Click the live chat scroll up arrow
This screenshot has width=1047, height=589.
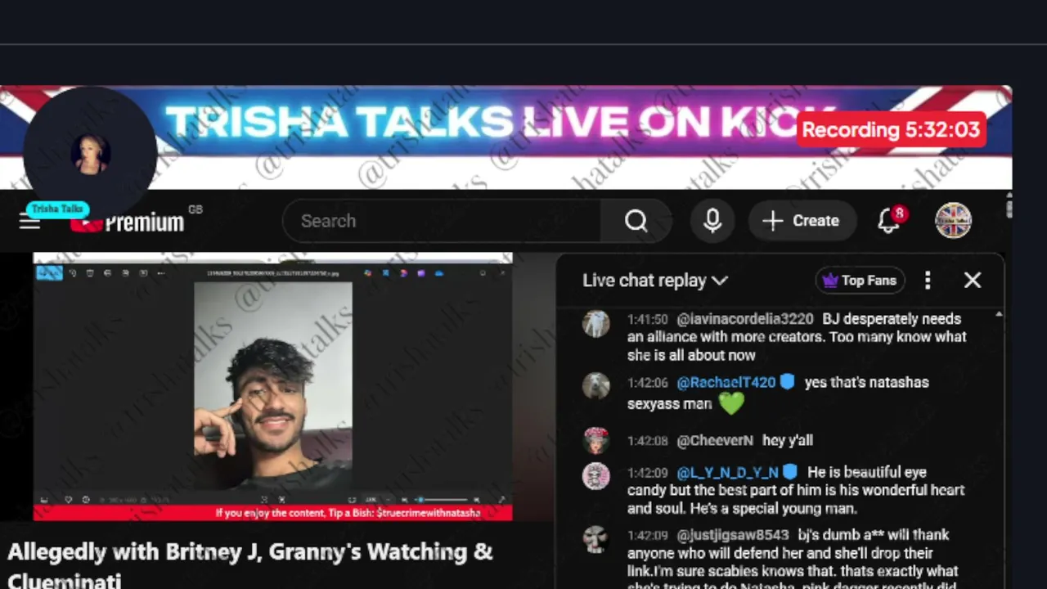[999, 315]
